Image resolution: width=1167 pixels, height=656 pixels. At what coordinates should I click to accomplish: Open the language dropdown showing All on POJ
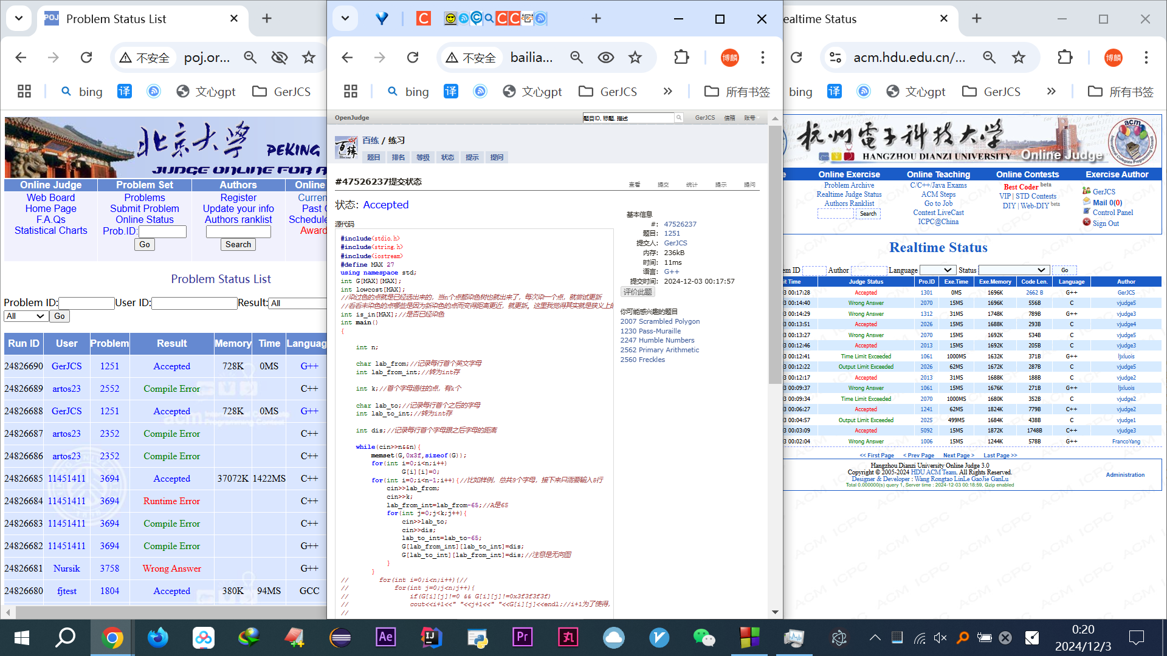click(25, 316)
